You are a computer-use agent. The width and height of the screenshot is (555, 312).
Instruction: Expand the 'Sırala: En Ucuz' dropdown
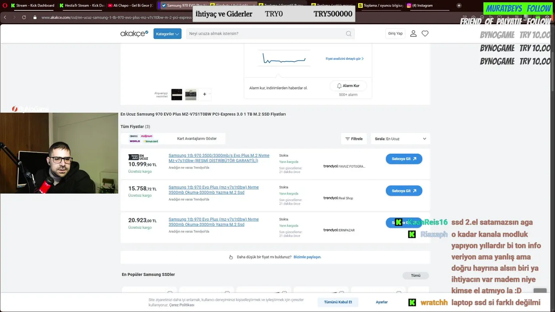(400, 139)
